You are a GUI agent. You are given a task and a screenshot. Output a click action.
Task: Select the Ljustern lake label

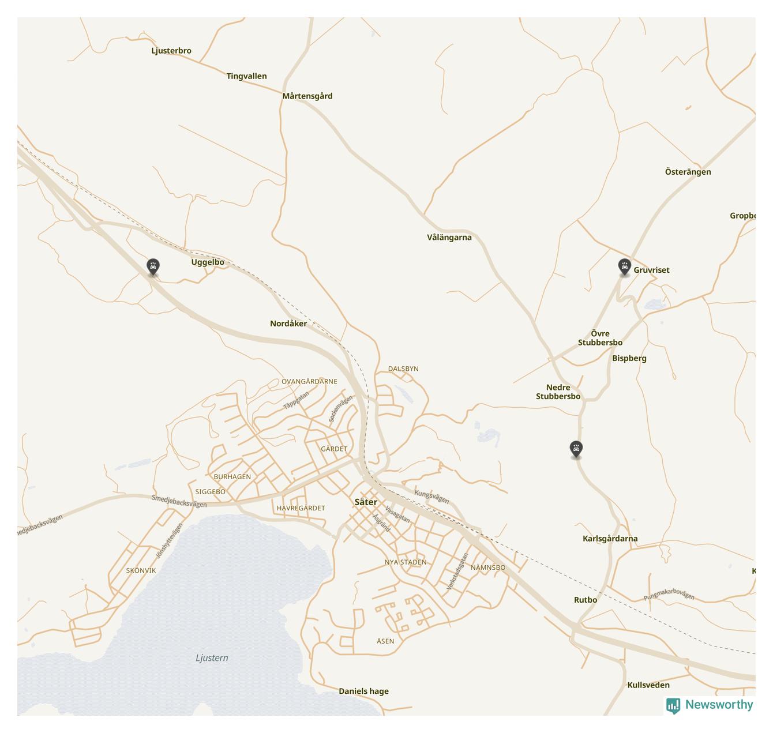pyautogui.click(x=212, y=658)
